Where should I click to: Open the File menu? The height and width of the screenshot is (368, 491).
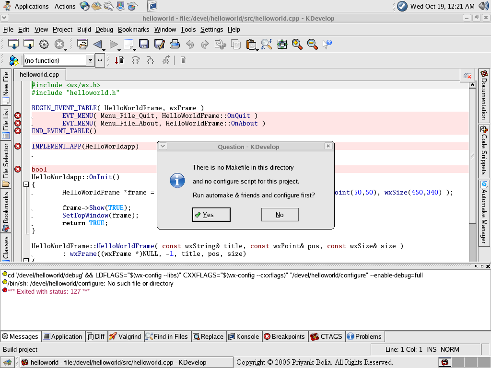pyautogui.click(x=8, y=29)
